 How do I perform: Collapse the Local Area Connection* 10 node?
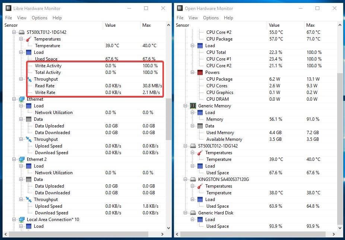click(x=14, y=220)
